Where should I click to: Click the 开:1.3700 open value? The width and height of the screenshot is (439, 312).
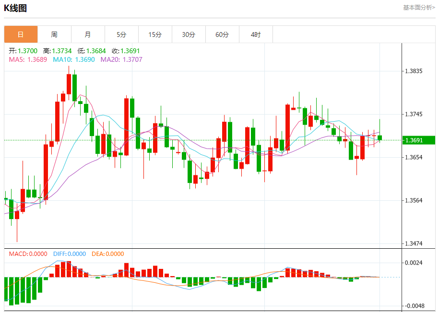pos(23,51)
